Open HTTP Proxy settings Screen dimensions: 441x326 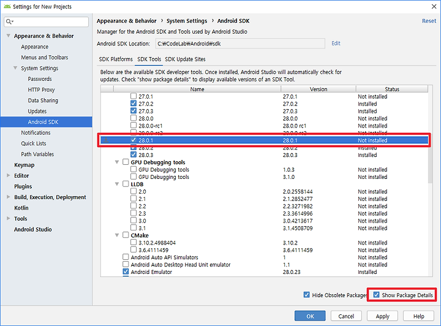(x=41, y=89)
